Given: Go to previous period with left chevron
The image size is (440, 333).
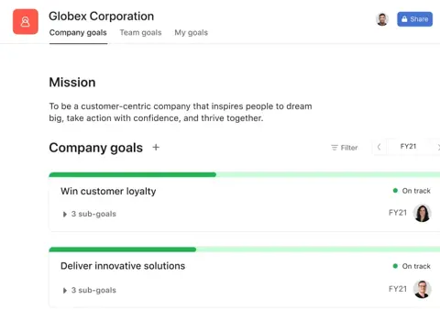Looking at the screenshot, I should [x=379, y=147].
